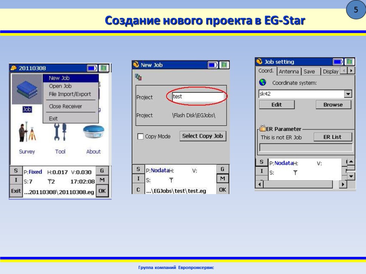Click M button in 20110308 window
This screenshot has height=274, width=366.
102,180
